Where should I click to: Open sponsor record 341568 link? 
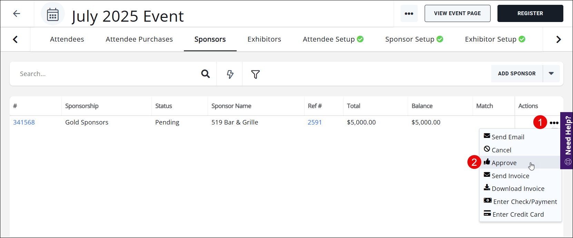coord(24,122)
